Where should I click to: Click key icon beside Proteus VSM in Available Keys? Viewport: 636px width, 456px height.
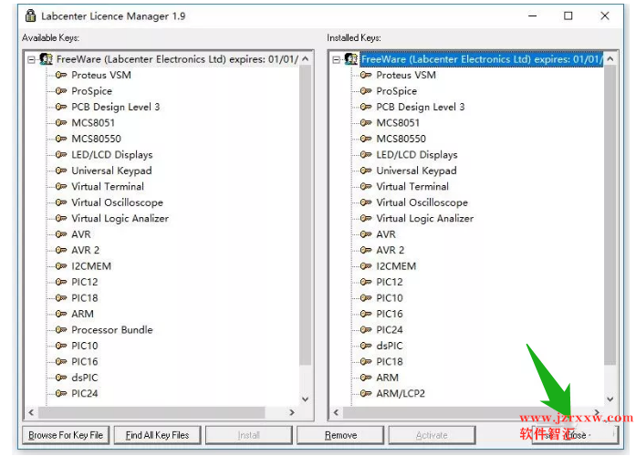(x=61, y=75)
